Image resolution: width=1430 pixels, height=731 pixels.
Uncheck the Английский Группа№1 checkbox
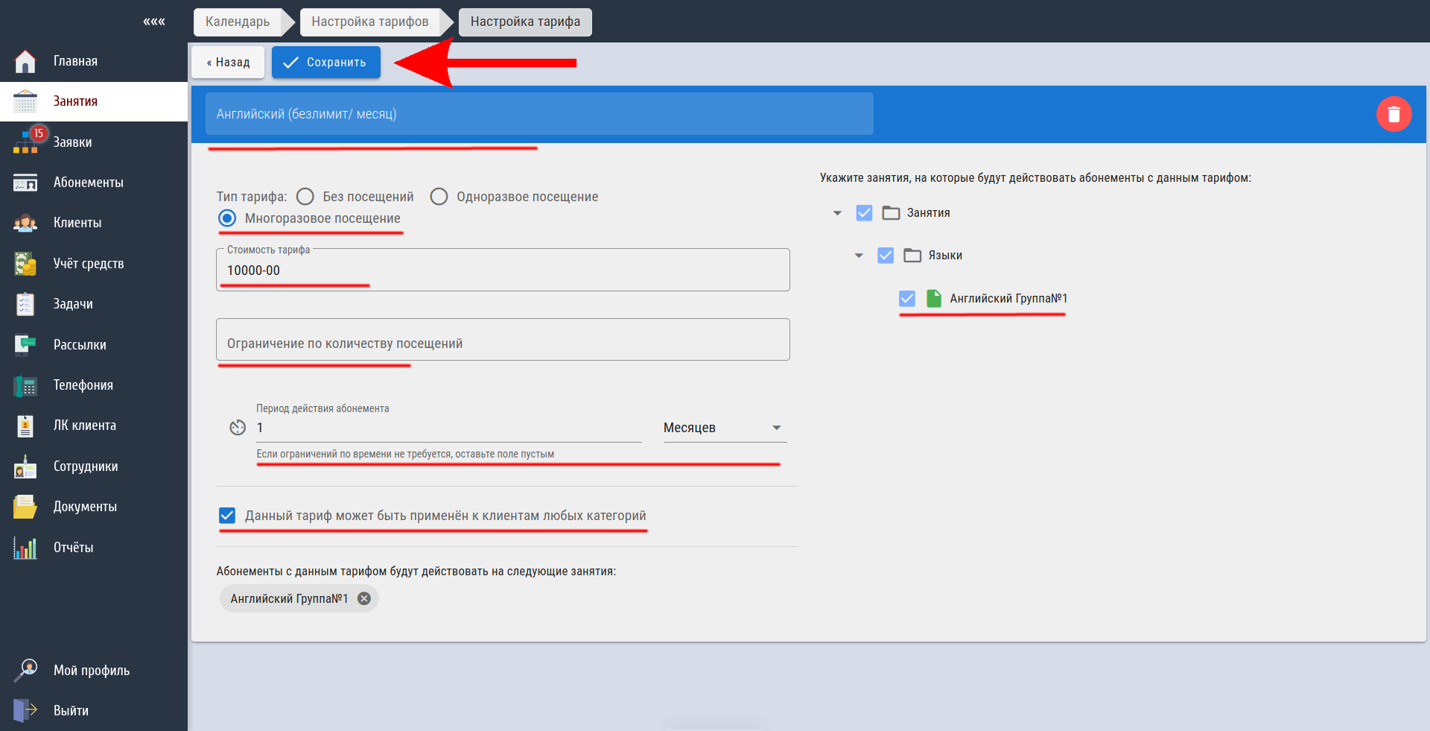coord(907,299)
